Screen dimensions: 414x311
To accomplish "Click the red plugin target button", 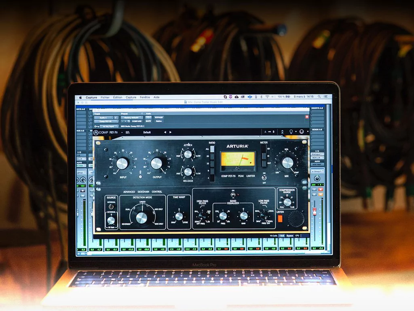I will click(307, 117).
